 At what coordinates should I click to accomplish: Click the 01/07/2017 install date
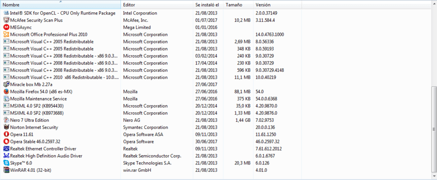coord(206,20)
